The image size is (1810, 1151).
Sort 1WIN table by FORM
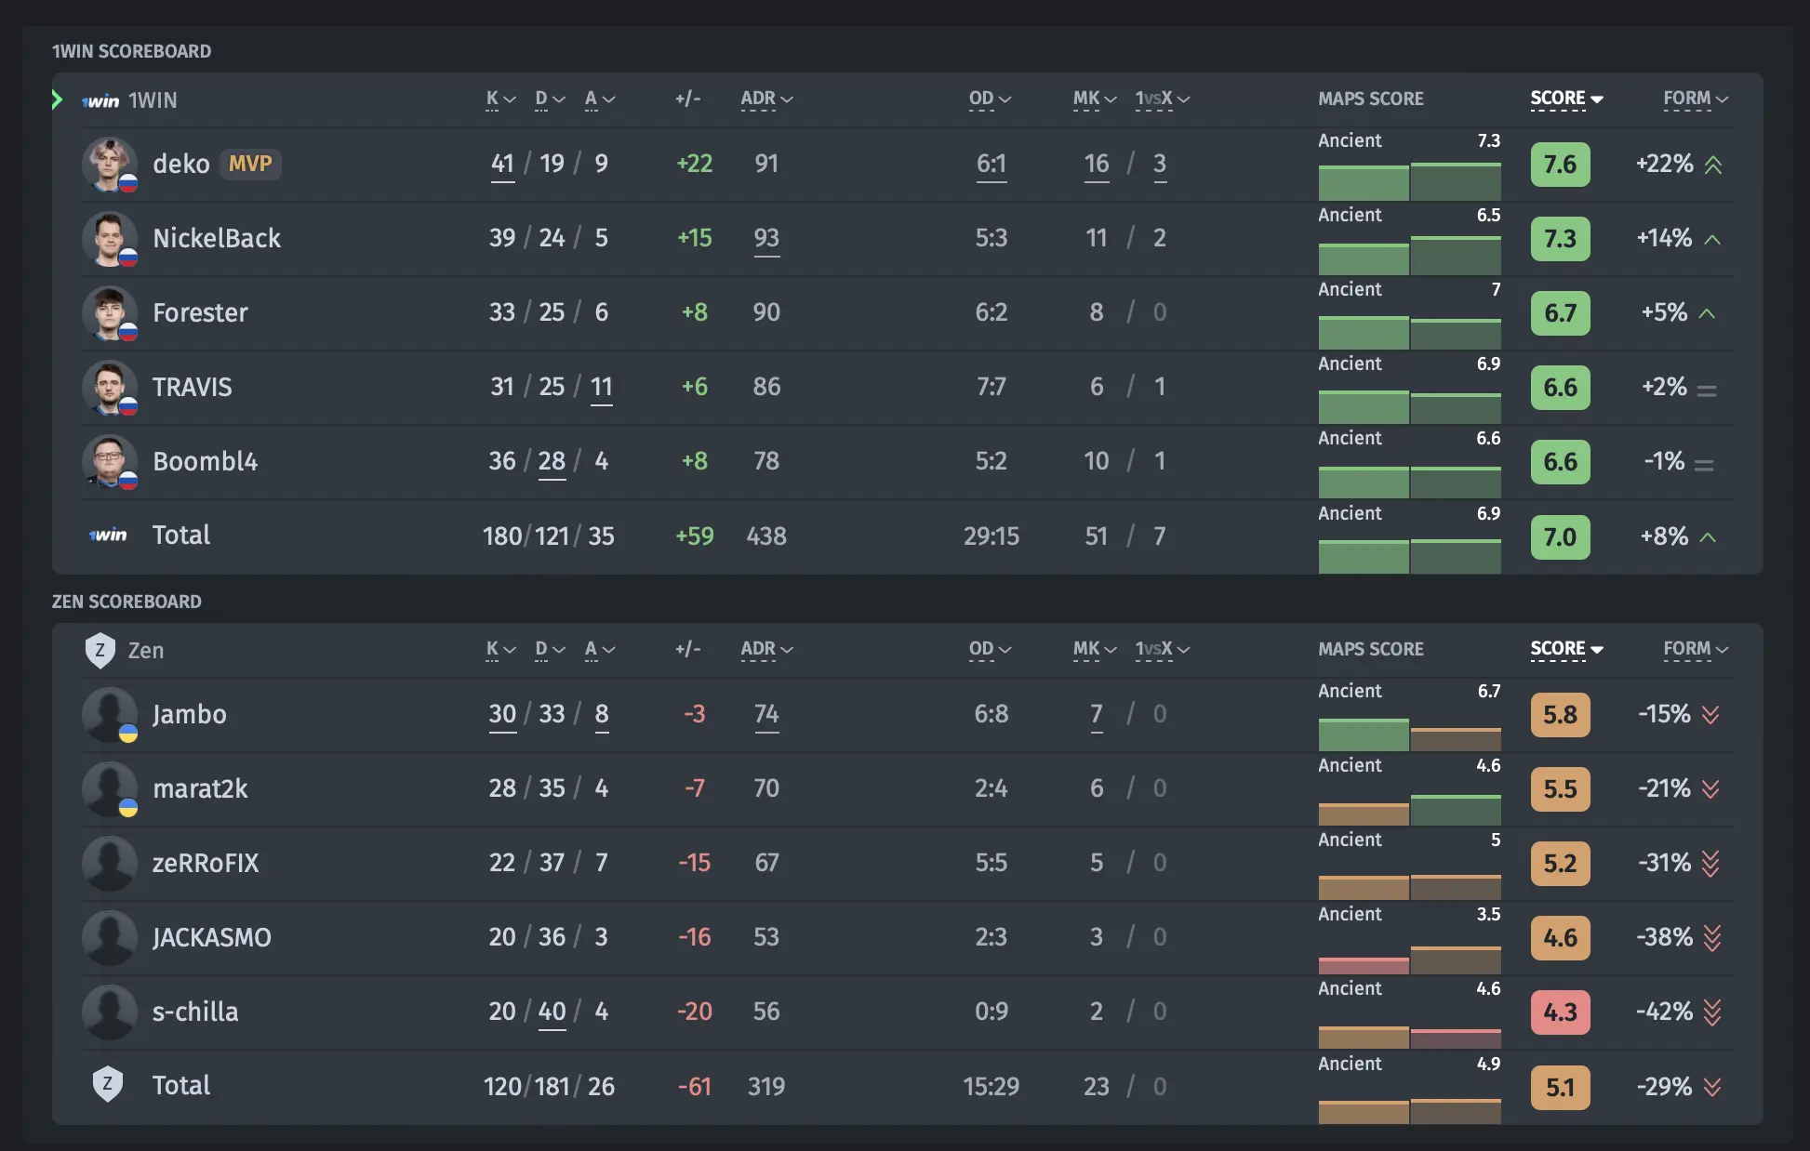click(x=1696, y=99)
